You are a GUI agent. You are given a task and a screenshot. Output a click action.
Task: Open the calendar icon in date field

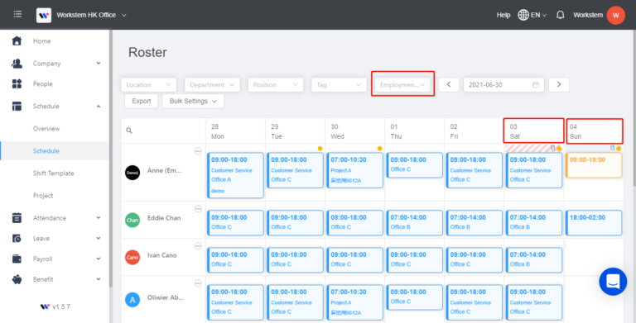536,84
